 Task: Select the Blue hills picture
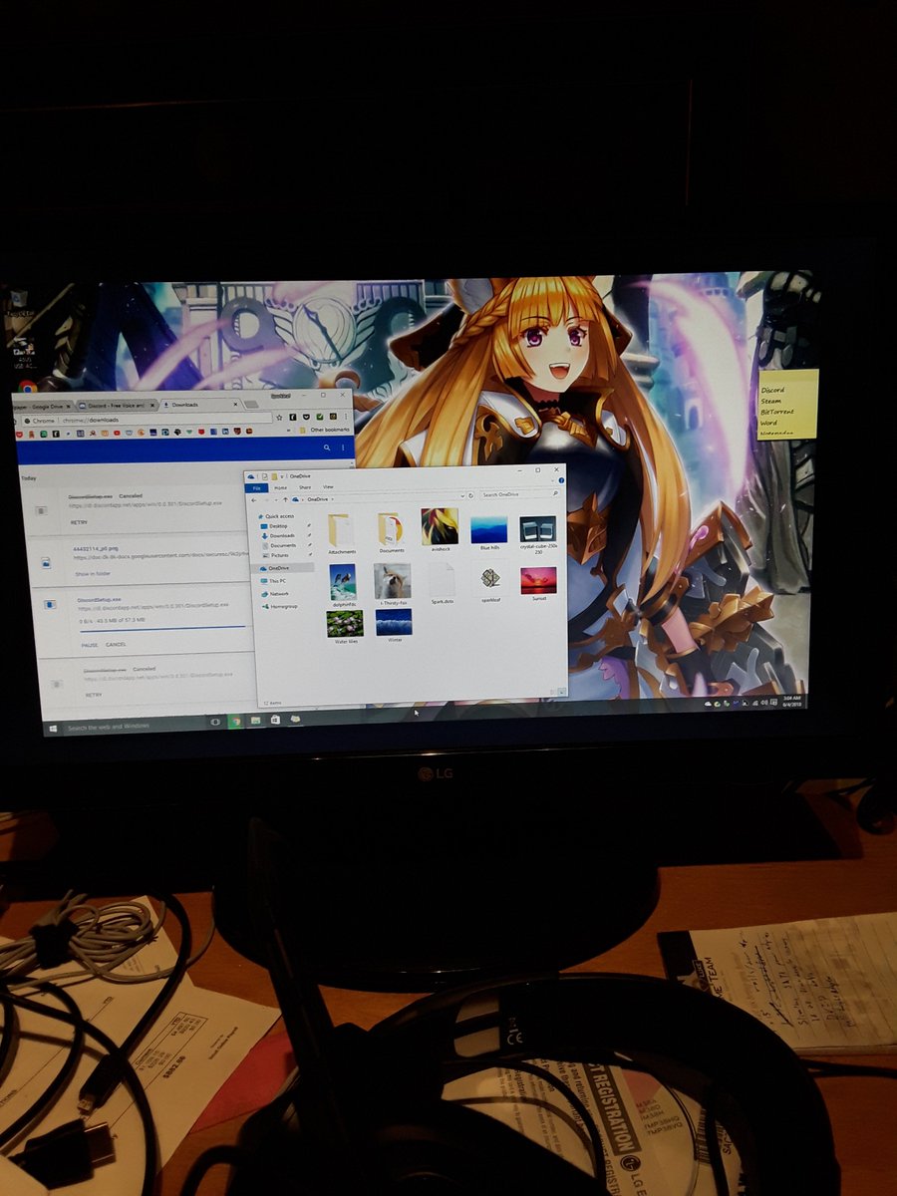tap(488, 531)
